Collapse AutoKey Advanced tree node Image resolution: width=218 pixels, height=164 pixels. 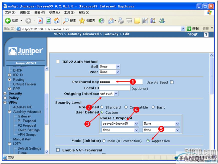(10, 112)
